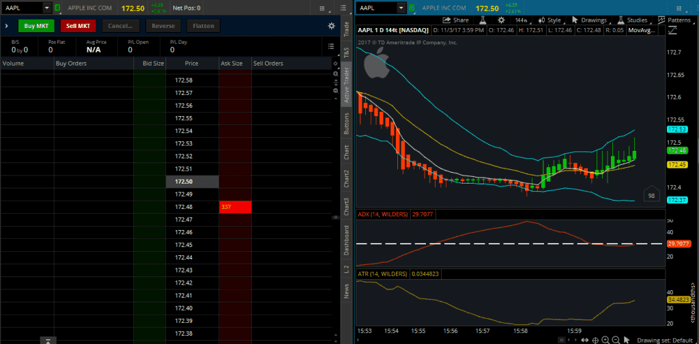Image resolution: width=699 pixels, height=344 pixels.
Task: Open the Patterns dropdown menu
Action: pyautogui.click(x=675, y=20)
